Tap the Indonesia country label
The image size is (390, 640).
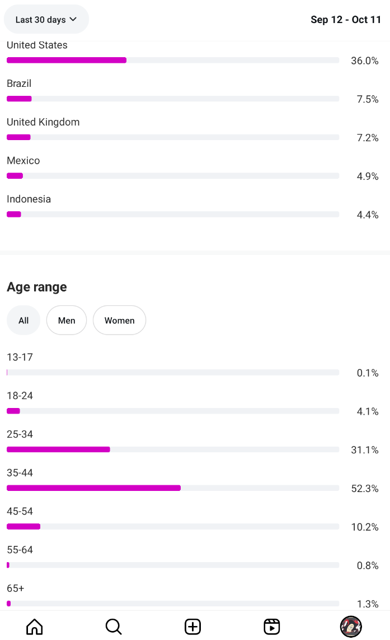pyautogui.click(x=29, y=199)
